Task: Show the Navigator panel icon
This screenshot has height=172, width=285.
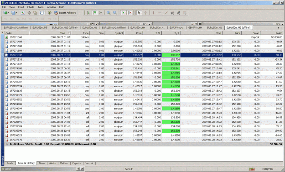Action: pos(35,13)
